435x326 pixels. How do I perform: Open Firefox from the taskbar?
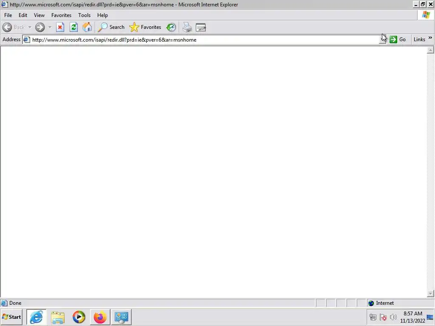(100, 317)
